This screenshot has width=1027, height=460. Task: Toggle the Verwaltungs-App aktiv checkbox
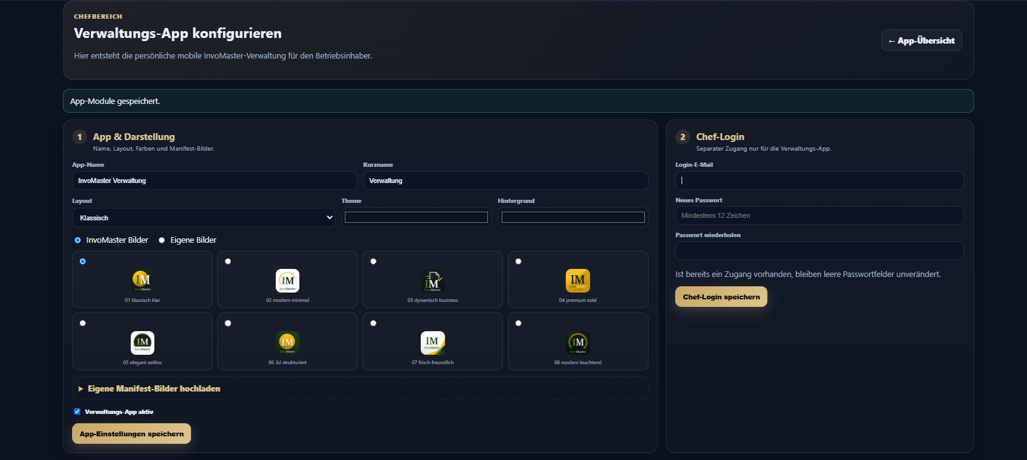click(x=77, y=411)
